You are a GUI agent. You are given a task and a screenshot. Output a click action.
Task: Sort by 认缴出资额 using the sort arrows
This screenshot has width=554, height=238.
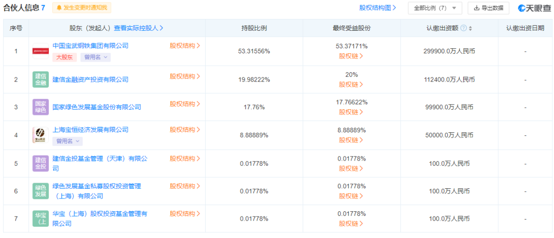pos(471,28)
